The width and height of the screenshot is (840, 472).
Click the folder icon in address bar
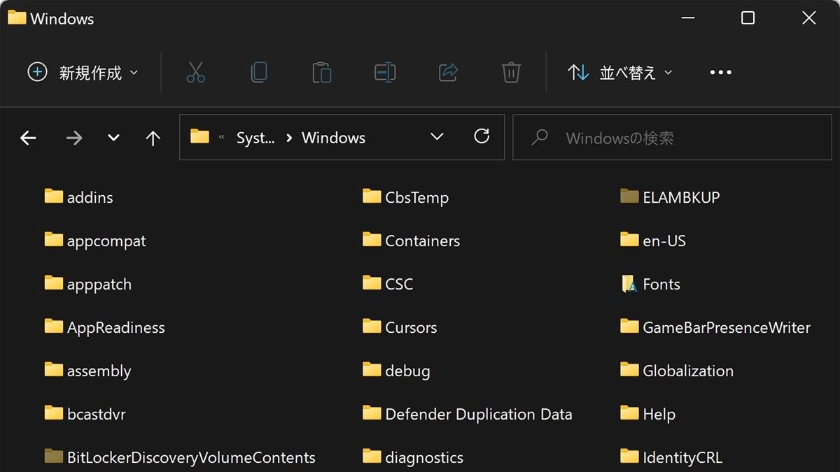(200, 136)
